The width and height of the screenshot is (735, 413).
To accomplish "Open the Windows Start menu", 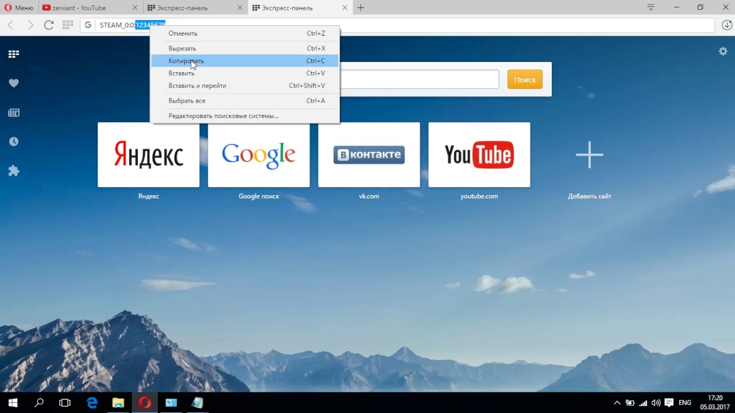I will (x=13, y=403).
